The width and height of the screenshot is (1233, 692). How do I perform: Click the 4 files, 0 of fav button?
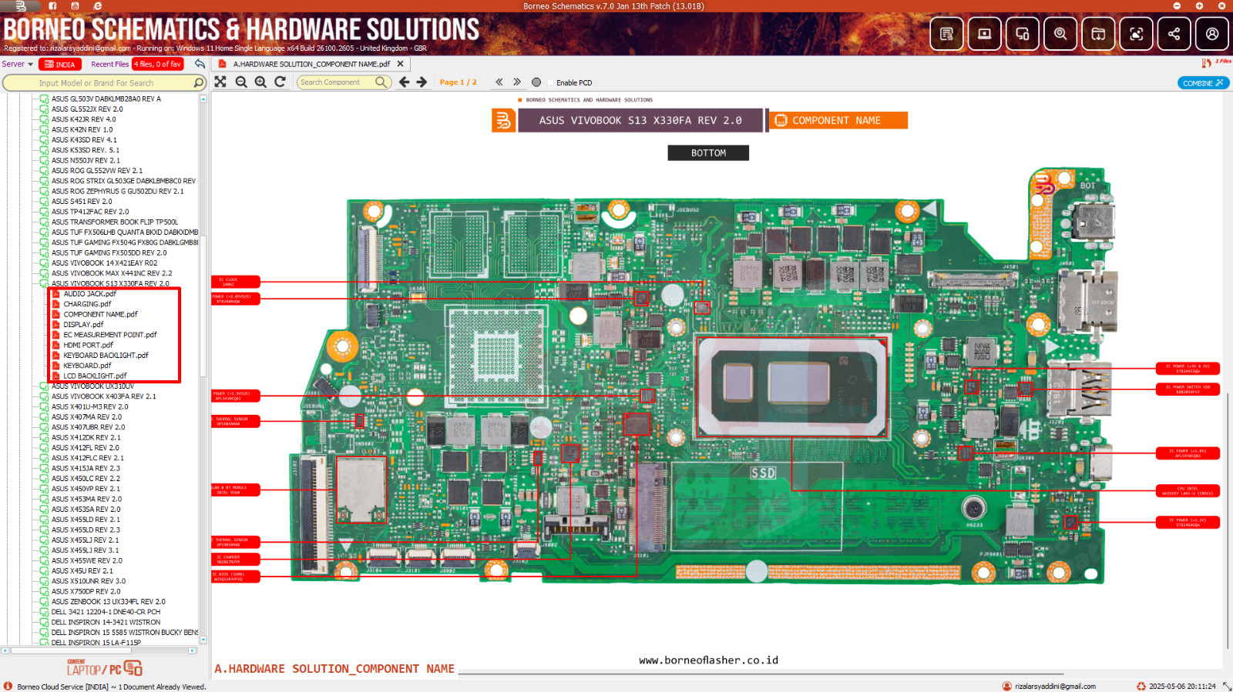[158, 64]
